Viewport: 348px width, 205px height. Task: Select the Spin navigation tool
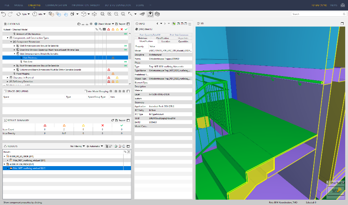pos(23,14)
